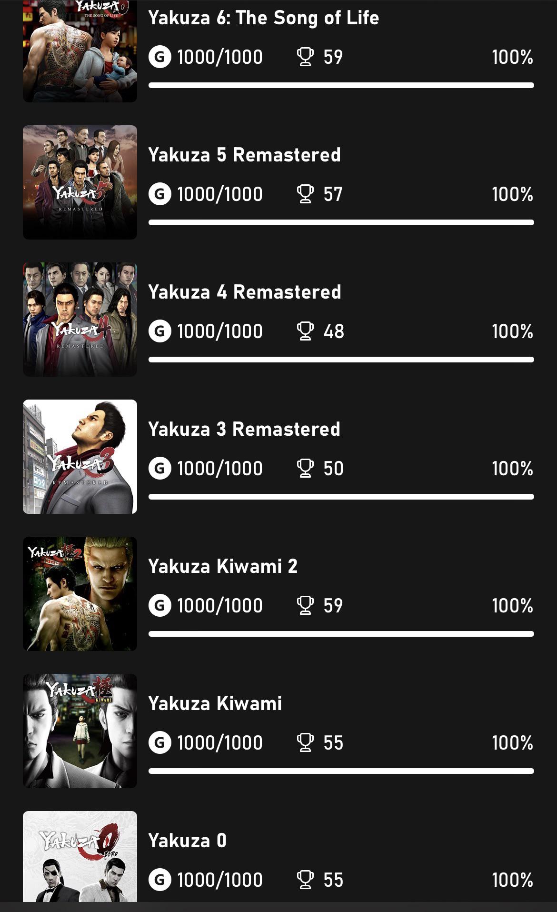Select the Yakuza 0 title

[x=188, y=841]
